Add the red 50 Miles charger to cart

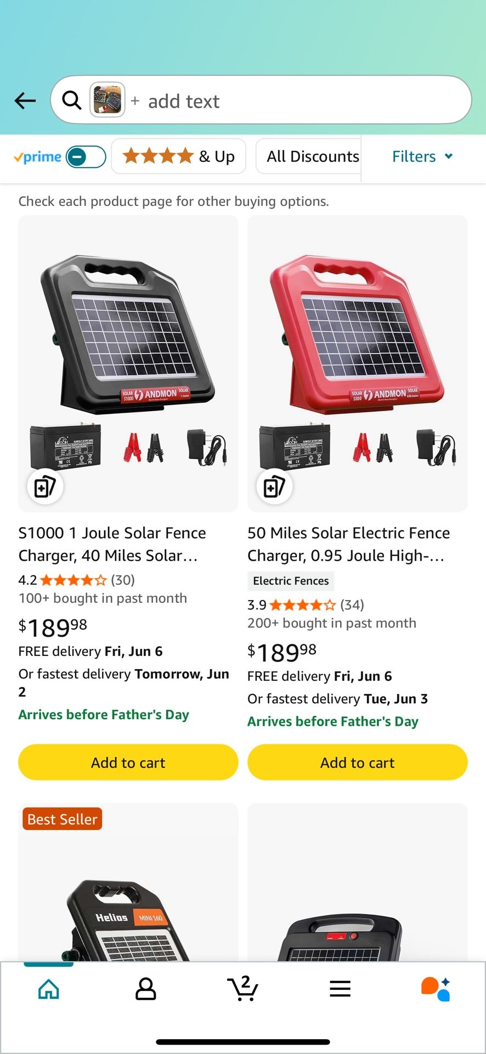click(357, 763)
